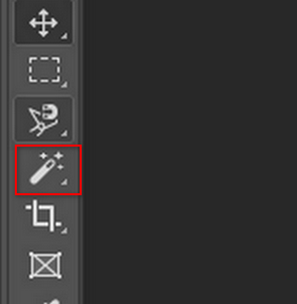This screenshot has width=297, height=304.
Task: Click the toolbar's left edge strip
Action: coord(5,152)
